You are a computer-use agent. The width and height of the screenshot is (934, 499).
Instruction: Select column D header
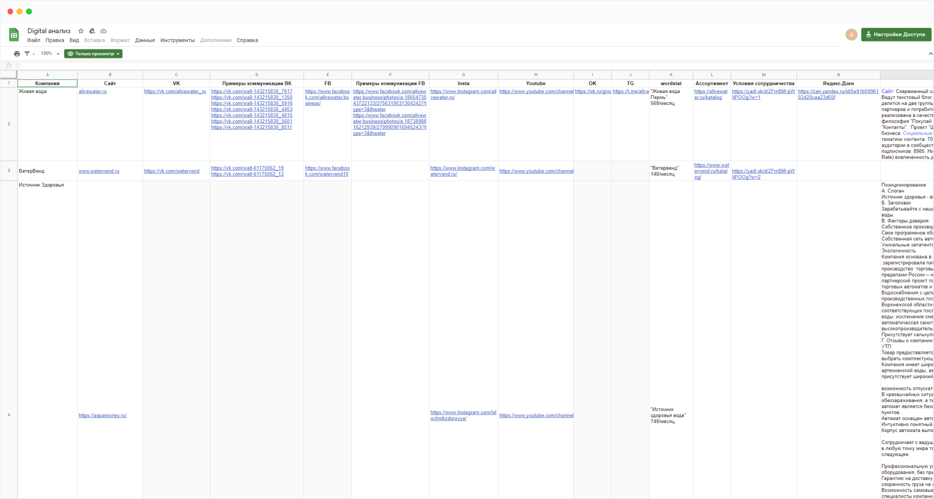[x=257, y=75]
